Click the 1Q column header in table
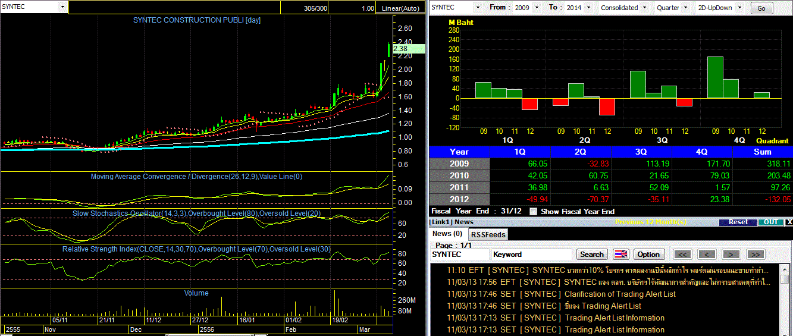Viewport: 793px width, 336px height. coord(520,152)
